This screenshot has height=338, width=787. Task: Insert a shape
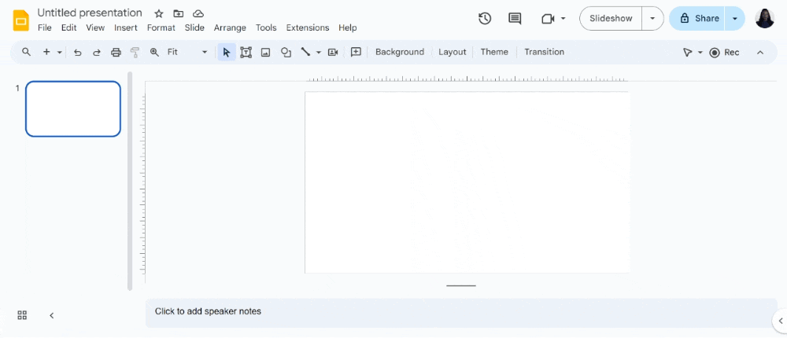click(x=286, y=52)
